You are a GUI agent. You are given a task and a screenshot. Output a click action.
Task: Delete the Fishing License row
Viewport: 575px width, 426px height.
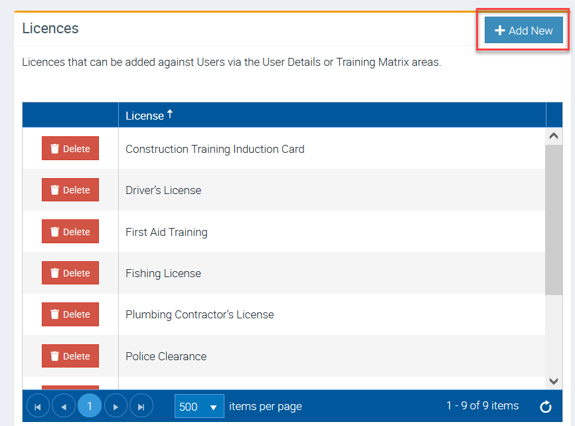click(x=70, y=273)
